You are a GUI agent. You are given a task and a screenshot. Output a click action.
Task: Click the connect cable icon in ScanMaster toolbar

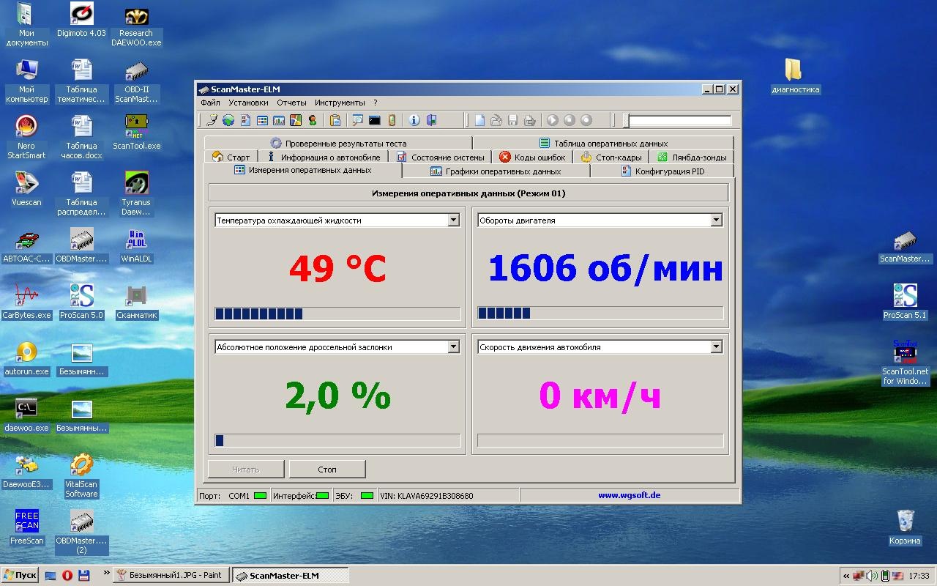coord(212,120)
